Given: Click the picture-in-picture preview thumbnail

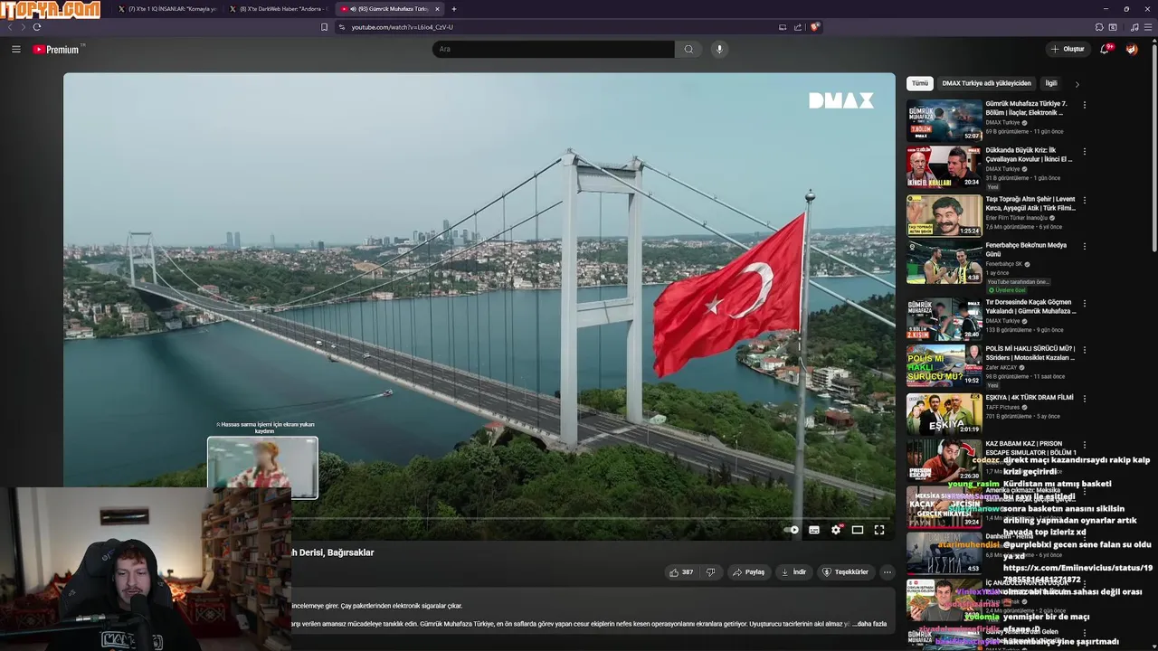Looking at the screenshot, I should click(x=262, y=467).
